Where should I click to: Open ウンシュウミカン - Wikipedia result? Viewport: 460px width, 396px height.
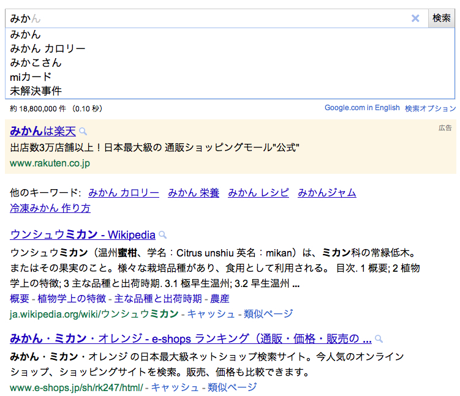83,235
